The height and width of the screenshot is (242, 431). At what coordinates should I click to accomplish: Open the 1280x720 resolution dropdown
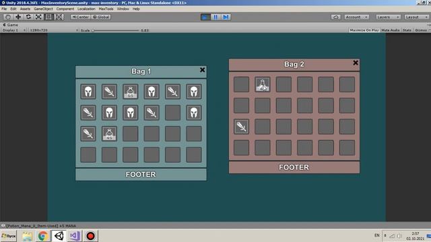pyautogui.click(x=53, y=30)
